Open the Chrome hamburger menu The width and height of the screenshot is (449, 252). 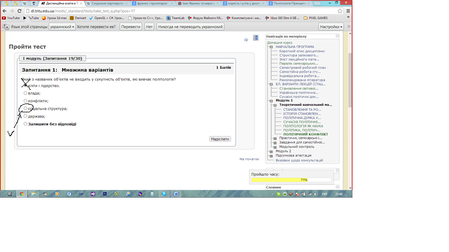coord(348,11)
